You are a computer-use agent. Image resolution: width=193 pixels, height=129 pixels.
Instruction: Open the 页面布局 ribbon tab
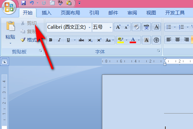tap(70, 13)
